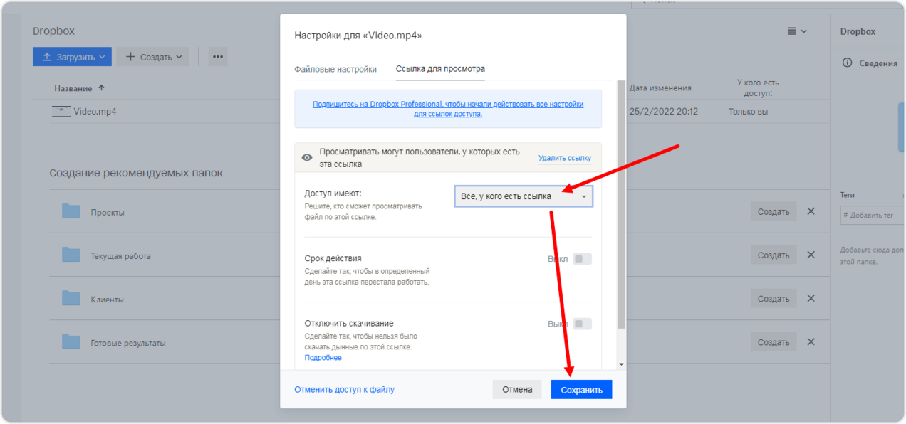Click the dialog scrollbar down arrow

point(621,364)
